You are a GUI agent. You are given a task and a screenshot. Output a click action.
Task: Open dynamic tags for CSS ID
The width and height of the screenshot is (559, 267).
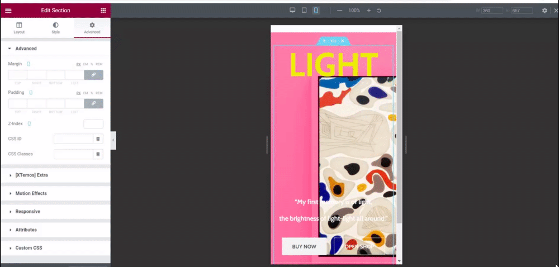tap(98, 139)
